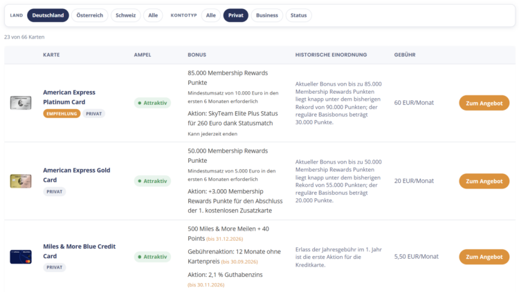Click the 50.000 Membership Rewards Punkte bonus
The height and width of the screenshot is (292, 519).
pyautogui.click(x=228, y=155)
